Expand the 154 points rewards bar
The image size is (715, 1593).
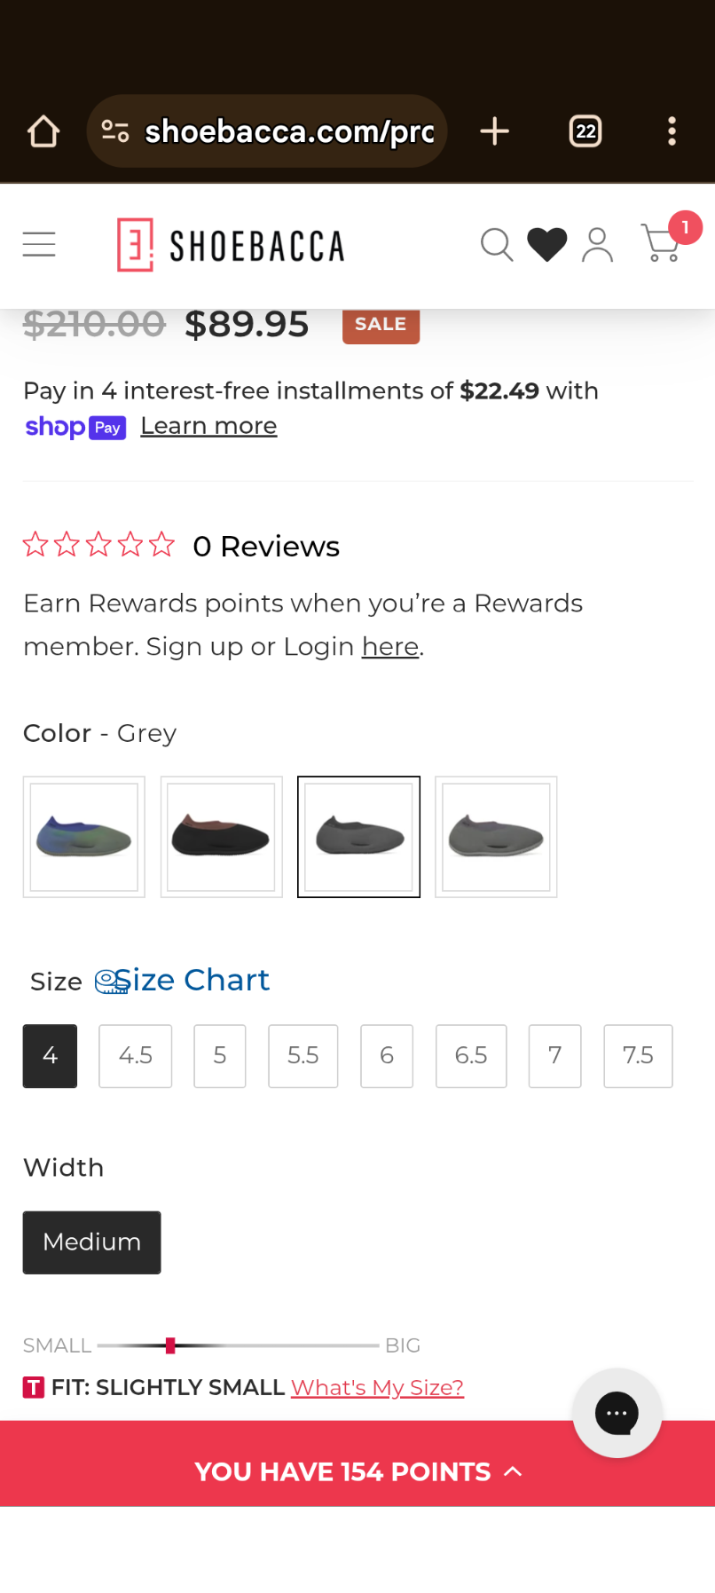pyautogui.click(x=357, y=1471)
